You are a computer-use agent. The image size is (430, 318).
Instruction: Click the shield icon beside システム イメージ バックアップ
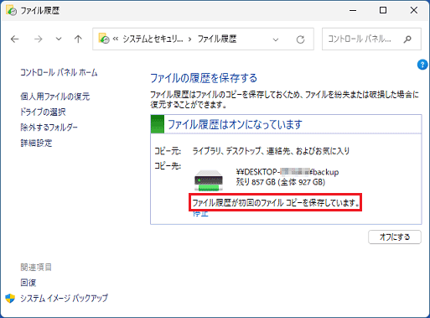tap(10, 299)
